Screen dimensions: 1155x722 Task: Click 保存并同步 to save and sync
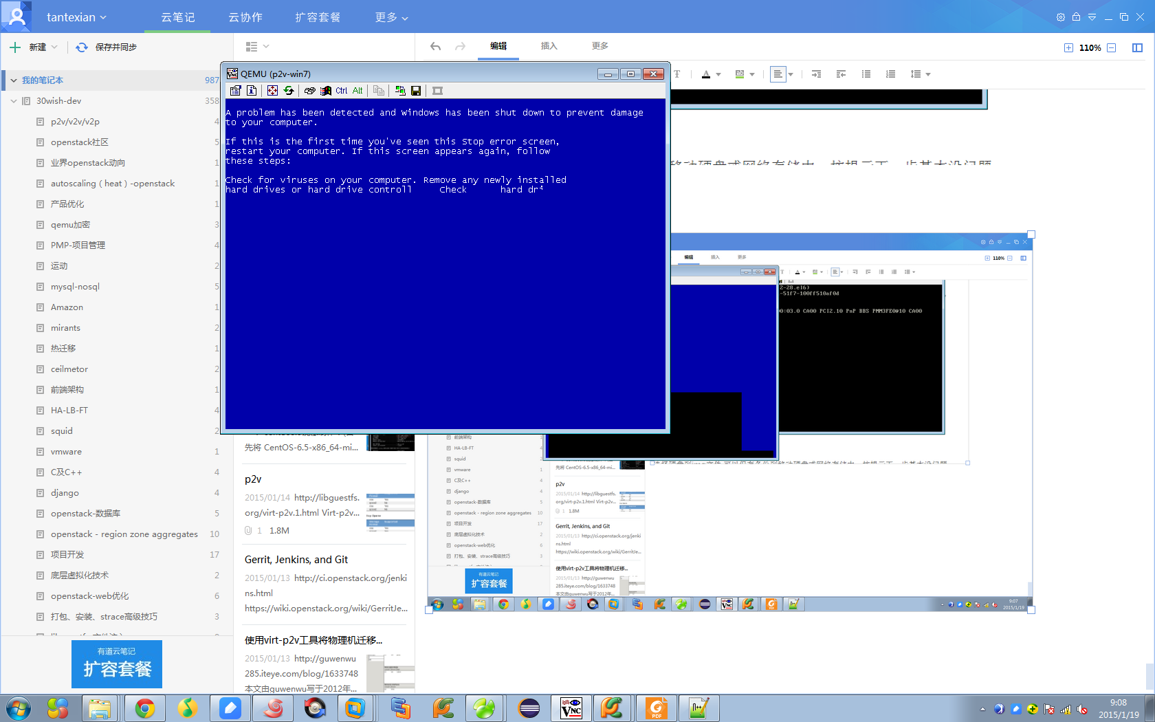106,47
